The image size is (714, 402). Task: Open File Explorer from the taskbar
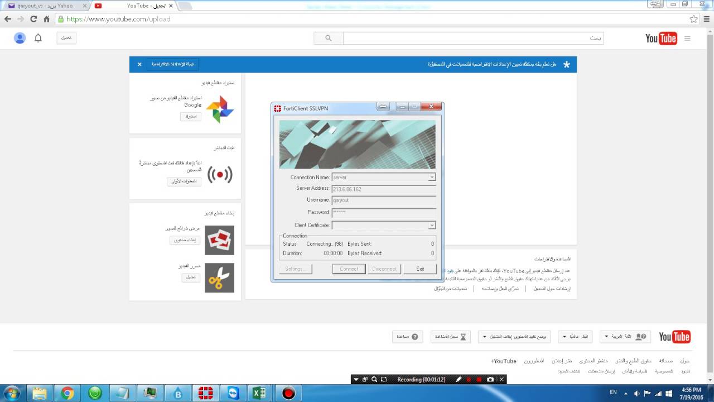tap(40, 394)
